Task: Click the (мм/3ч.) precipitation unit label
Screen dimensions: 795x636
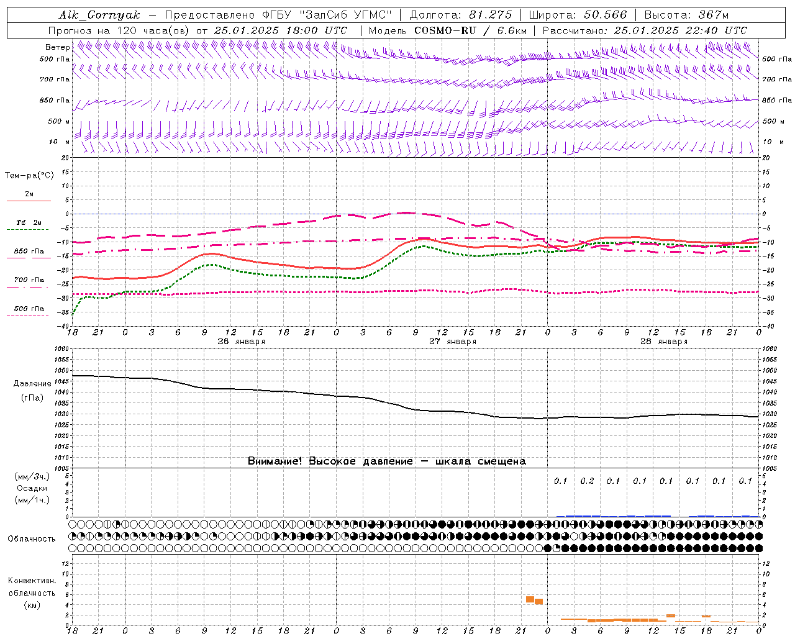Action: pos(32,476)
